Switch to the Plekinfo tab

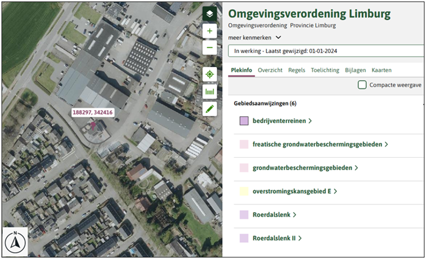[x=241, y=70]
